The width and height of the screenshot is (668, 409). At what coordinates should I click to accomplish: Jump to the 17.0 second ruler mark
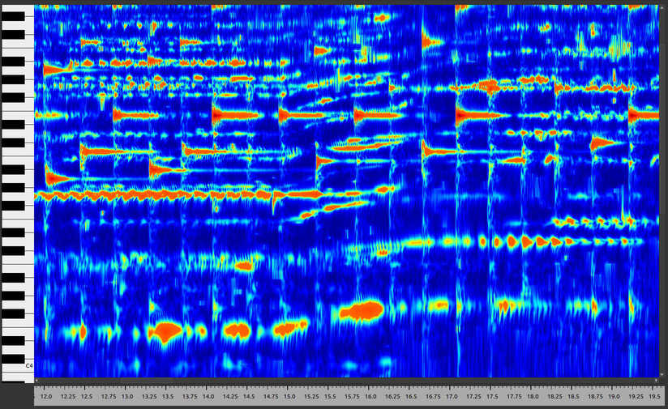452,398
